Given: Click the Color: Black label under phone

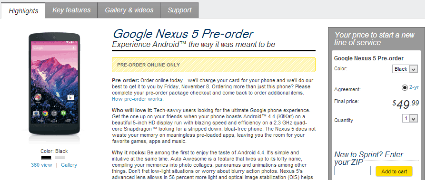Looking at the screenshot, I should tap(54, 151).
